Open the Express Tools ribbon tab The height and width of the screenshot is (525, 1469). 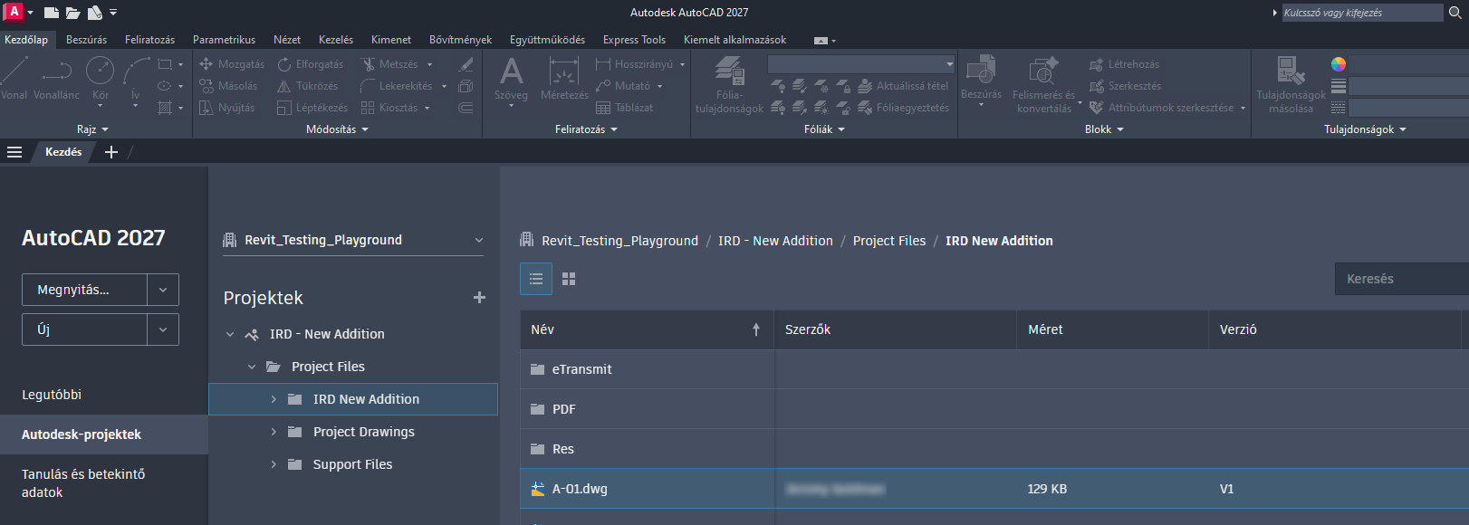[634, 40]
